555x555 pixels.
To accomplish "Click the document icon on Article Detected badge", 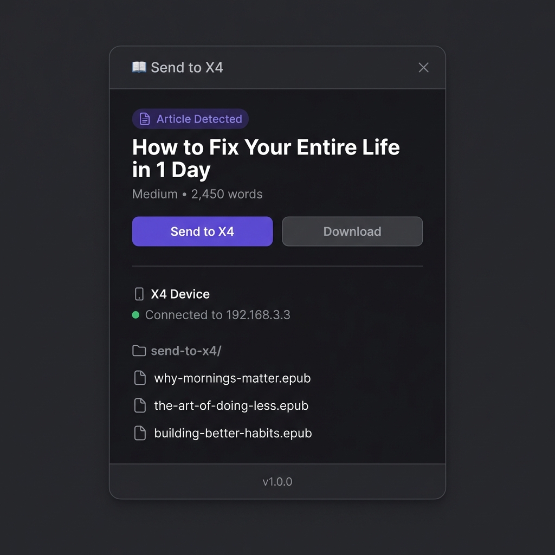I will coord(143,119).
